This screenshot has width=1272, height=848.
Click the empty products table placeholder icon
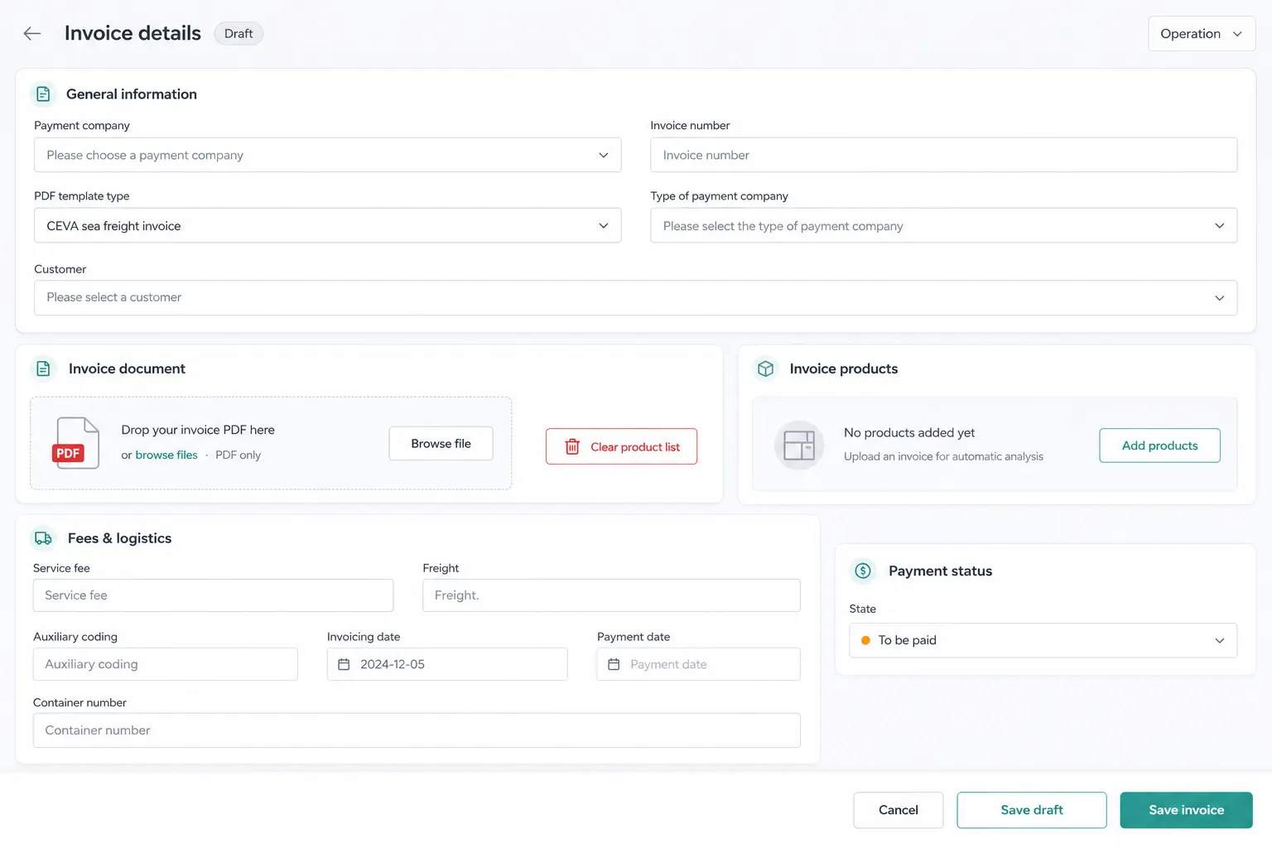799,445
